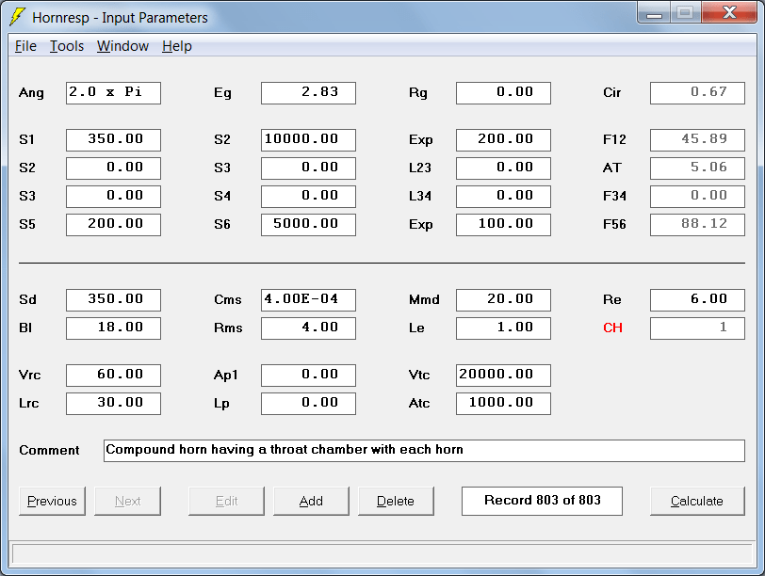Click the red CH label
Image resolution: width=765 pixels, height=576 pixels.
(612, 328)
